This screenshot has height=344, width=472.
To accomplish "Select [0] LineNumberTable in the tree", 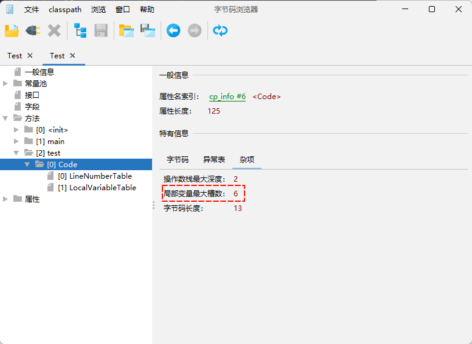I will coord(94,176).
